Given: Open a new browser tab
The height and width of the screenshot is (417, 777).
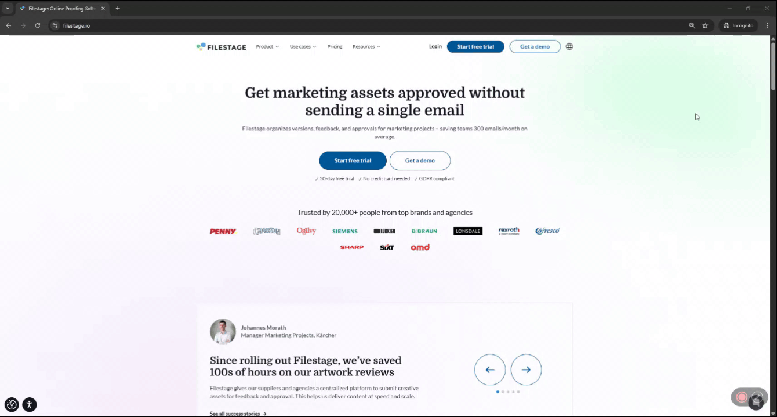Looking at the screenshot, I should pos(118,9).
